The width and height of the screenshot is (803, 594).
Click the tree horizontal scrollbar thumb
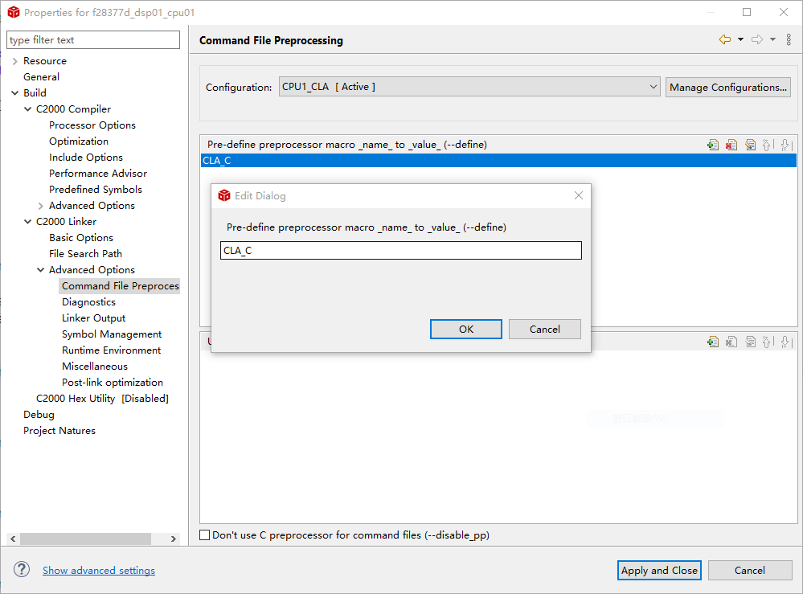tap(85, 539)
